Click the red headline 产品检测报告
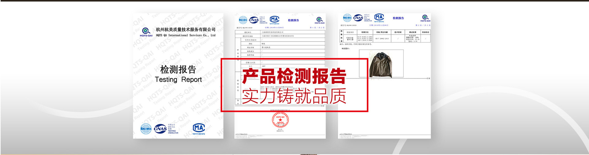Image resolution: width=589 pixels, height=155 pixels. tap(294, 76)
